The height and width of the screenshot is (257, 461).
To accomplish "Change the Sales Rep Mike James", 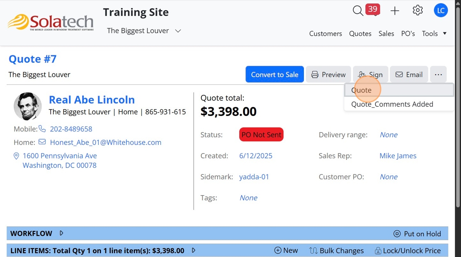I will click(398, 156).
